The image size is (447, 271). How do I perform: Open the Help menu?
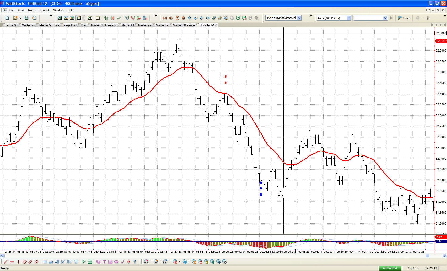coord(70,10)
